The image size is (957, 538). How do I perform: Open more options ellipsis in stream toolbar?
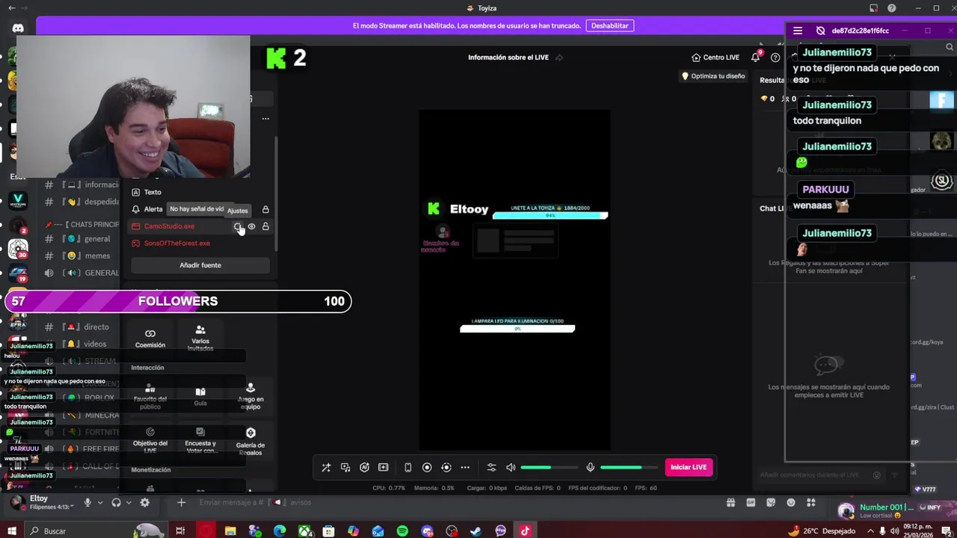click(465, 468)
